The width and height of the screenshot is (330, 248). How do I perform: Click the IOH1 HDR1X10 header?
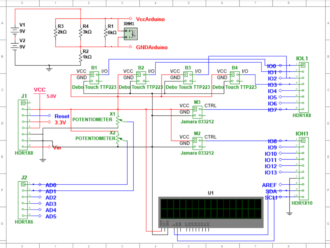[303, 169]
